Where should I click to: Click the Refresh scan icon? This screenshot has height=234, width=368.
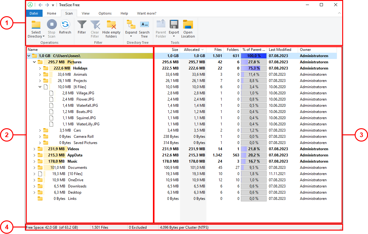point(65,24)
